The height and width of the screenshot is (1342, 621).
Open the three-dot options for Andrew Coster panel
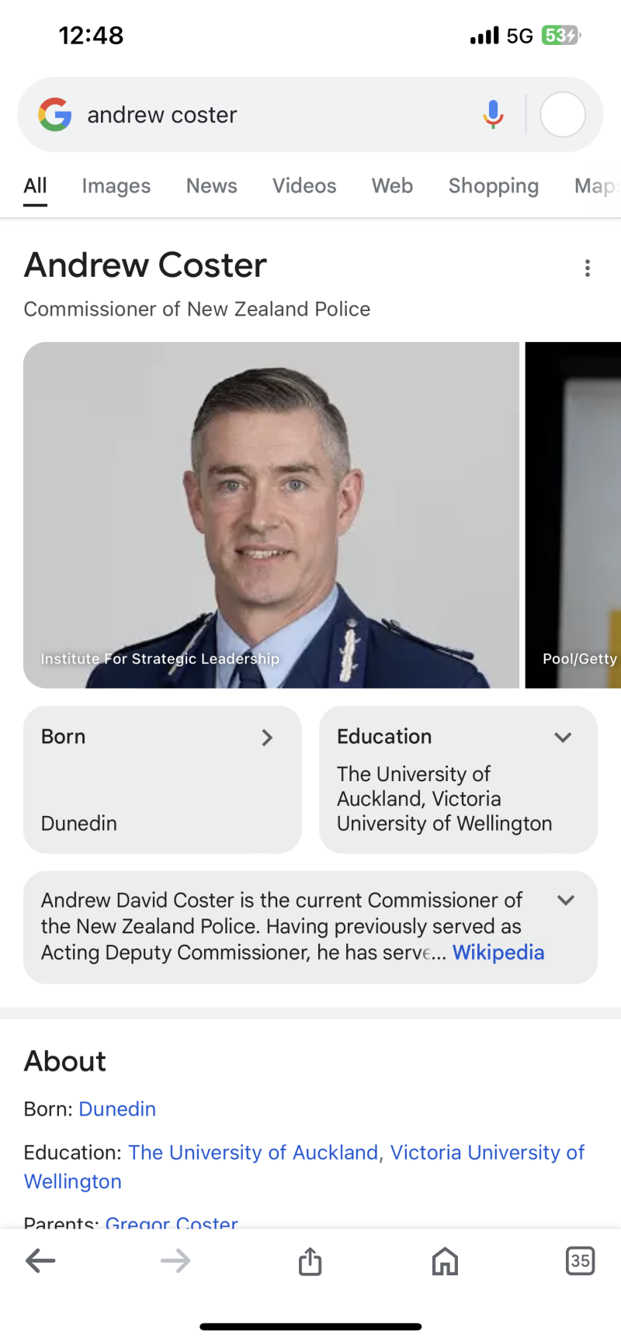(588, 268)
